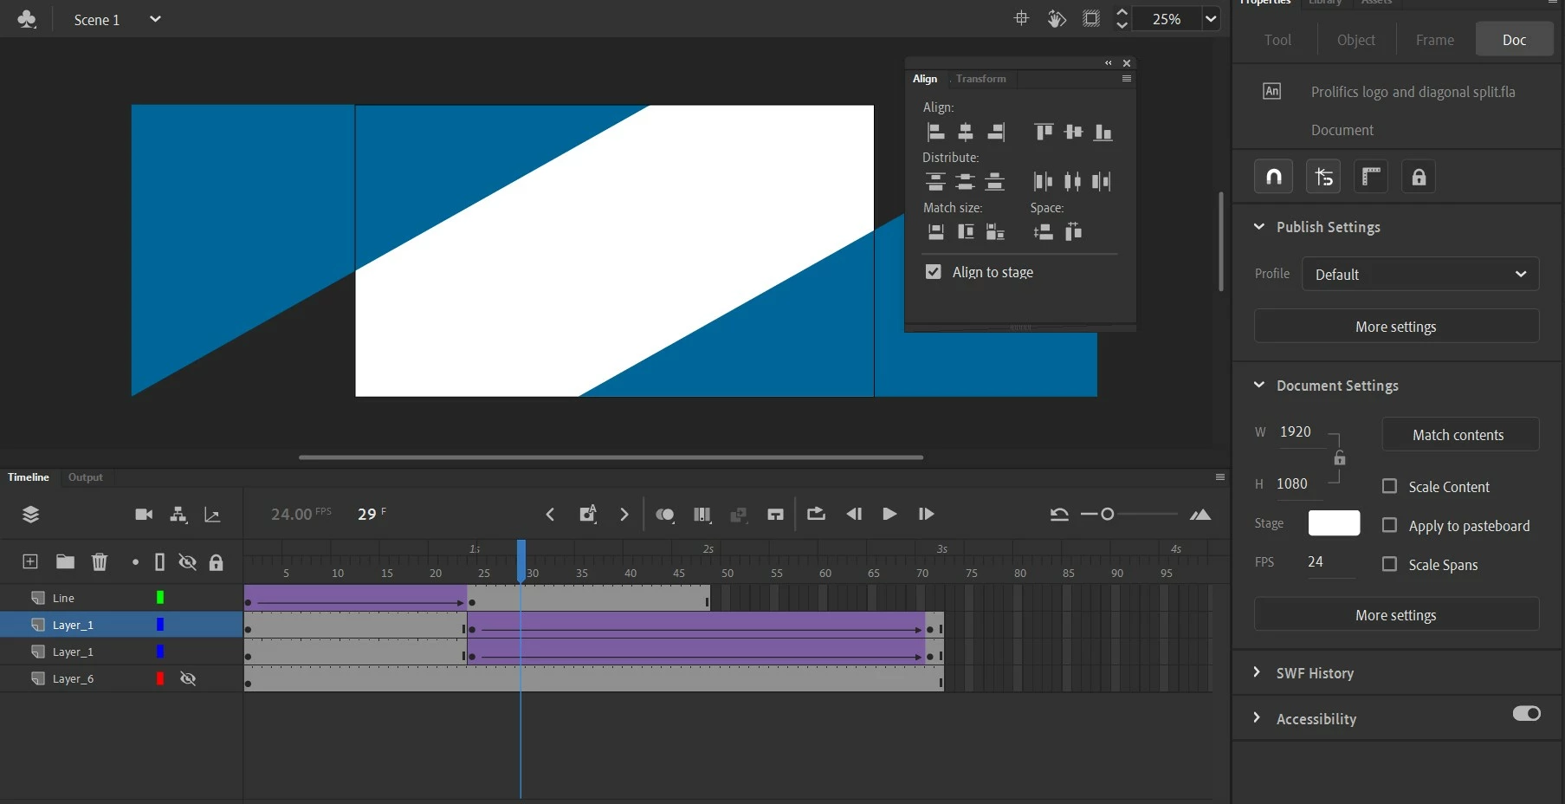Show the parenting view in timeline
The width and height of the screenshot is (1565, 804).
pos(178,515)
